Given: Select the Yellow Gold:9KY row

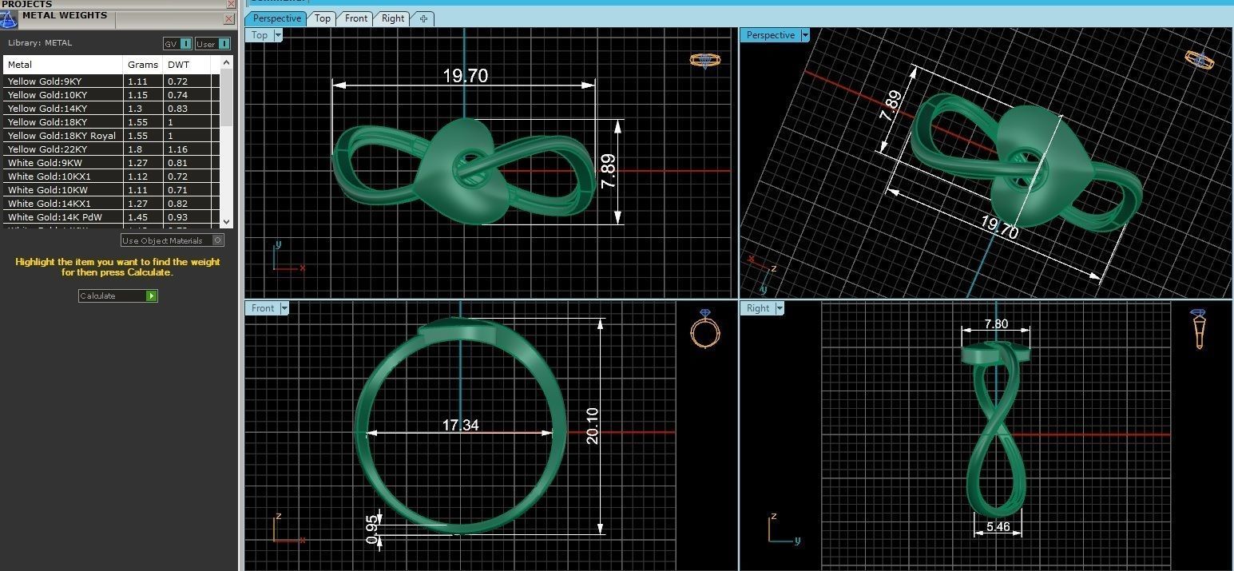Looking at the screenshot, I should tap(111, 81).
